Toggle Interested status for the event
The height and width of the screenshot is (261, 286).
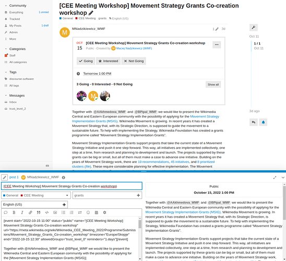coord(109,61)
